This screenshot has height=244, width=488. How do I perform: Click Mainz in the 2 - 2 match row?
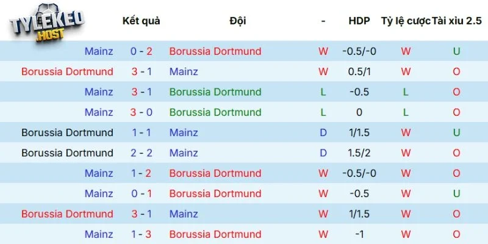click(184, 153)
